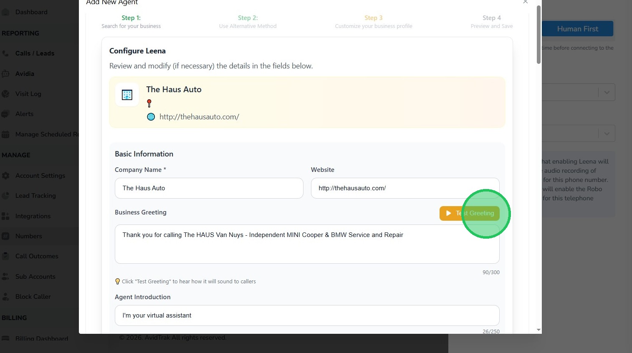The height and width of the screenshot is (353, 632).
Task: Click the gear icon next to Account Settings
Action: 5,176
